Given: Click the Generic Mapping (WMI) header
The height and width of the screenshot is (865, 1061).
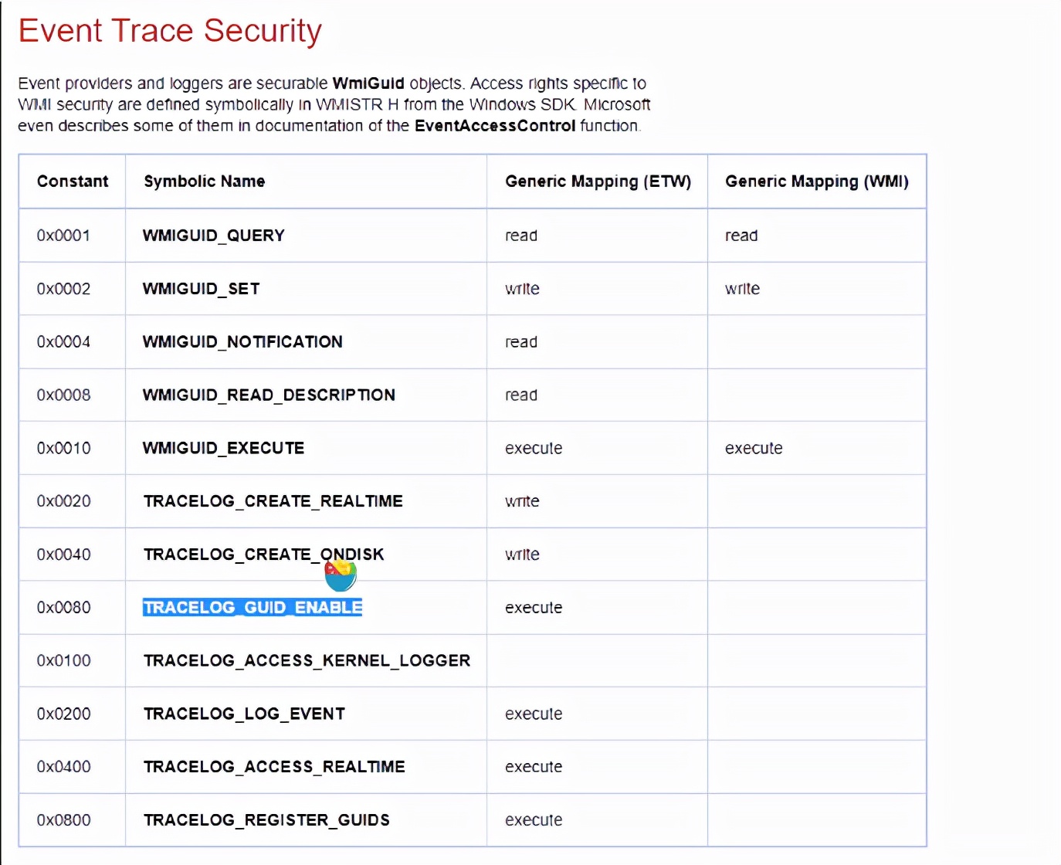Looking at the screenshot, I should click(816, 181).
